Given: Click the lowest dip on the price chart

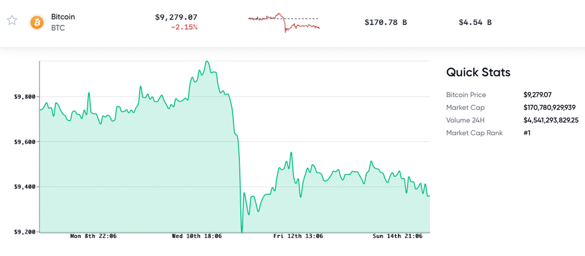Looking at the screenshot, I should [242, 231].
